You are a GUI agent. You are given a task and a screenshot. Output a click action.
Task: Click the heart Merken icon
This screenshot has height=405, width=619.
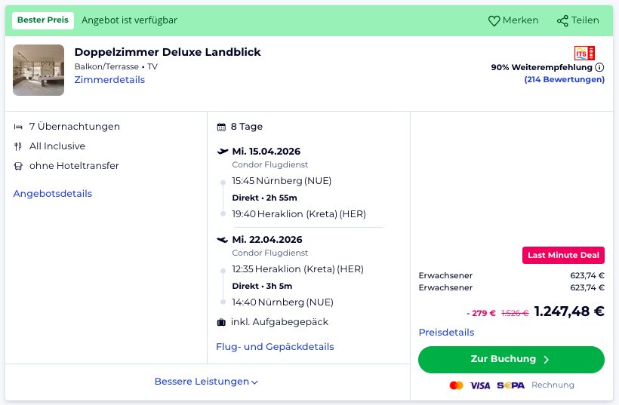(x=494, y=20)
